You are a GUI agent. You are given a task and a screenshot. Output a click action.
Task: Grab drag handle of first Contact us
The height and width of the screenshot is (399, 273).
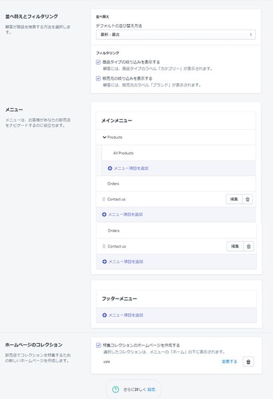click(x=104, y=199)
